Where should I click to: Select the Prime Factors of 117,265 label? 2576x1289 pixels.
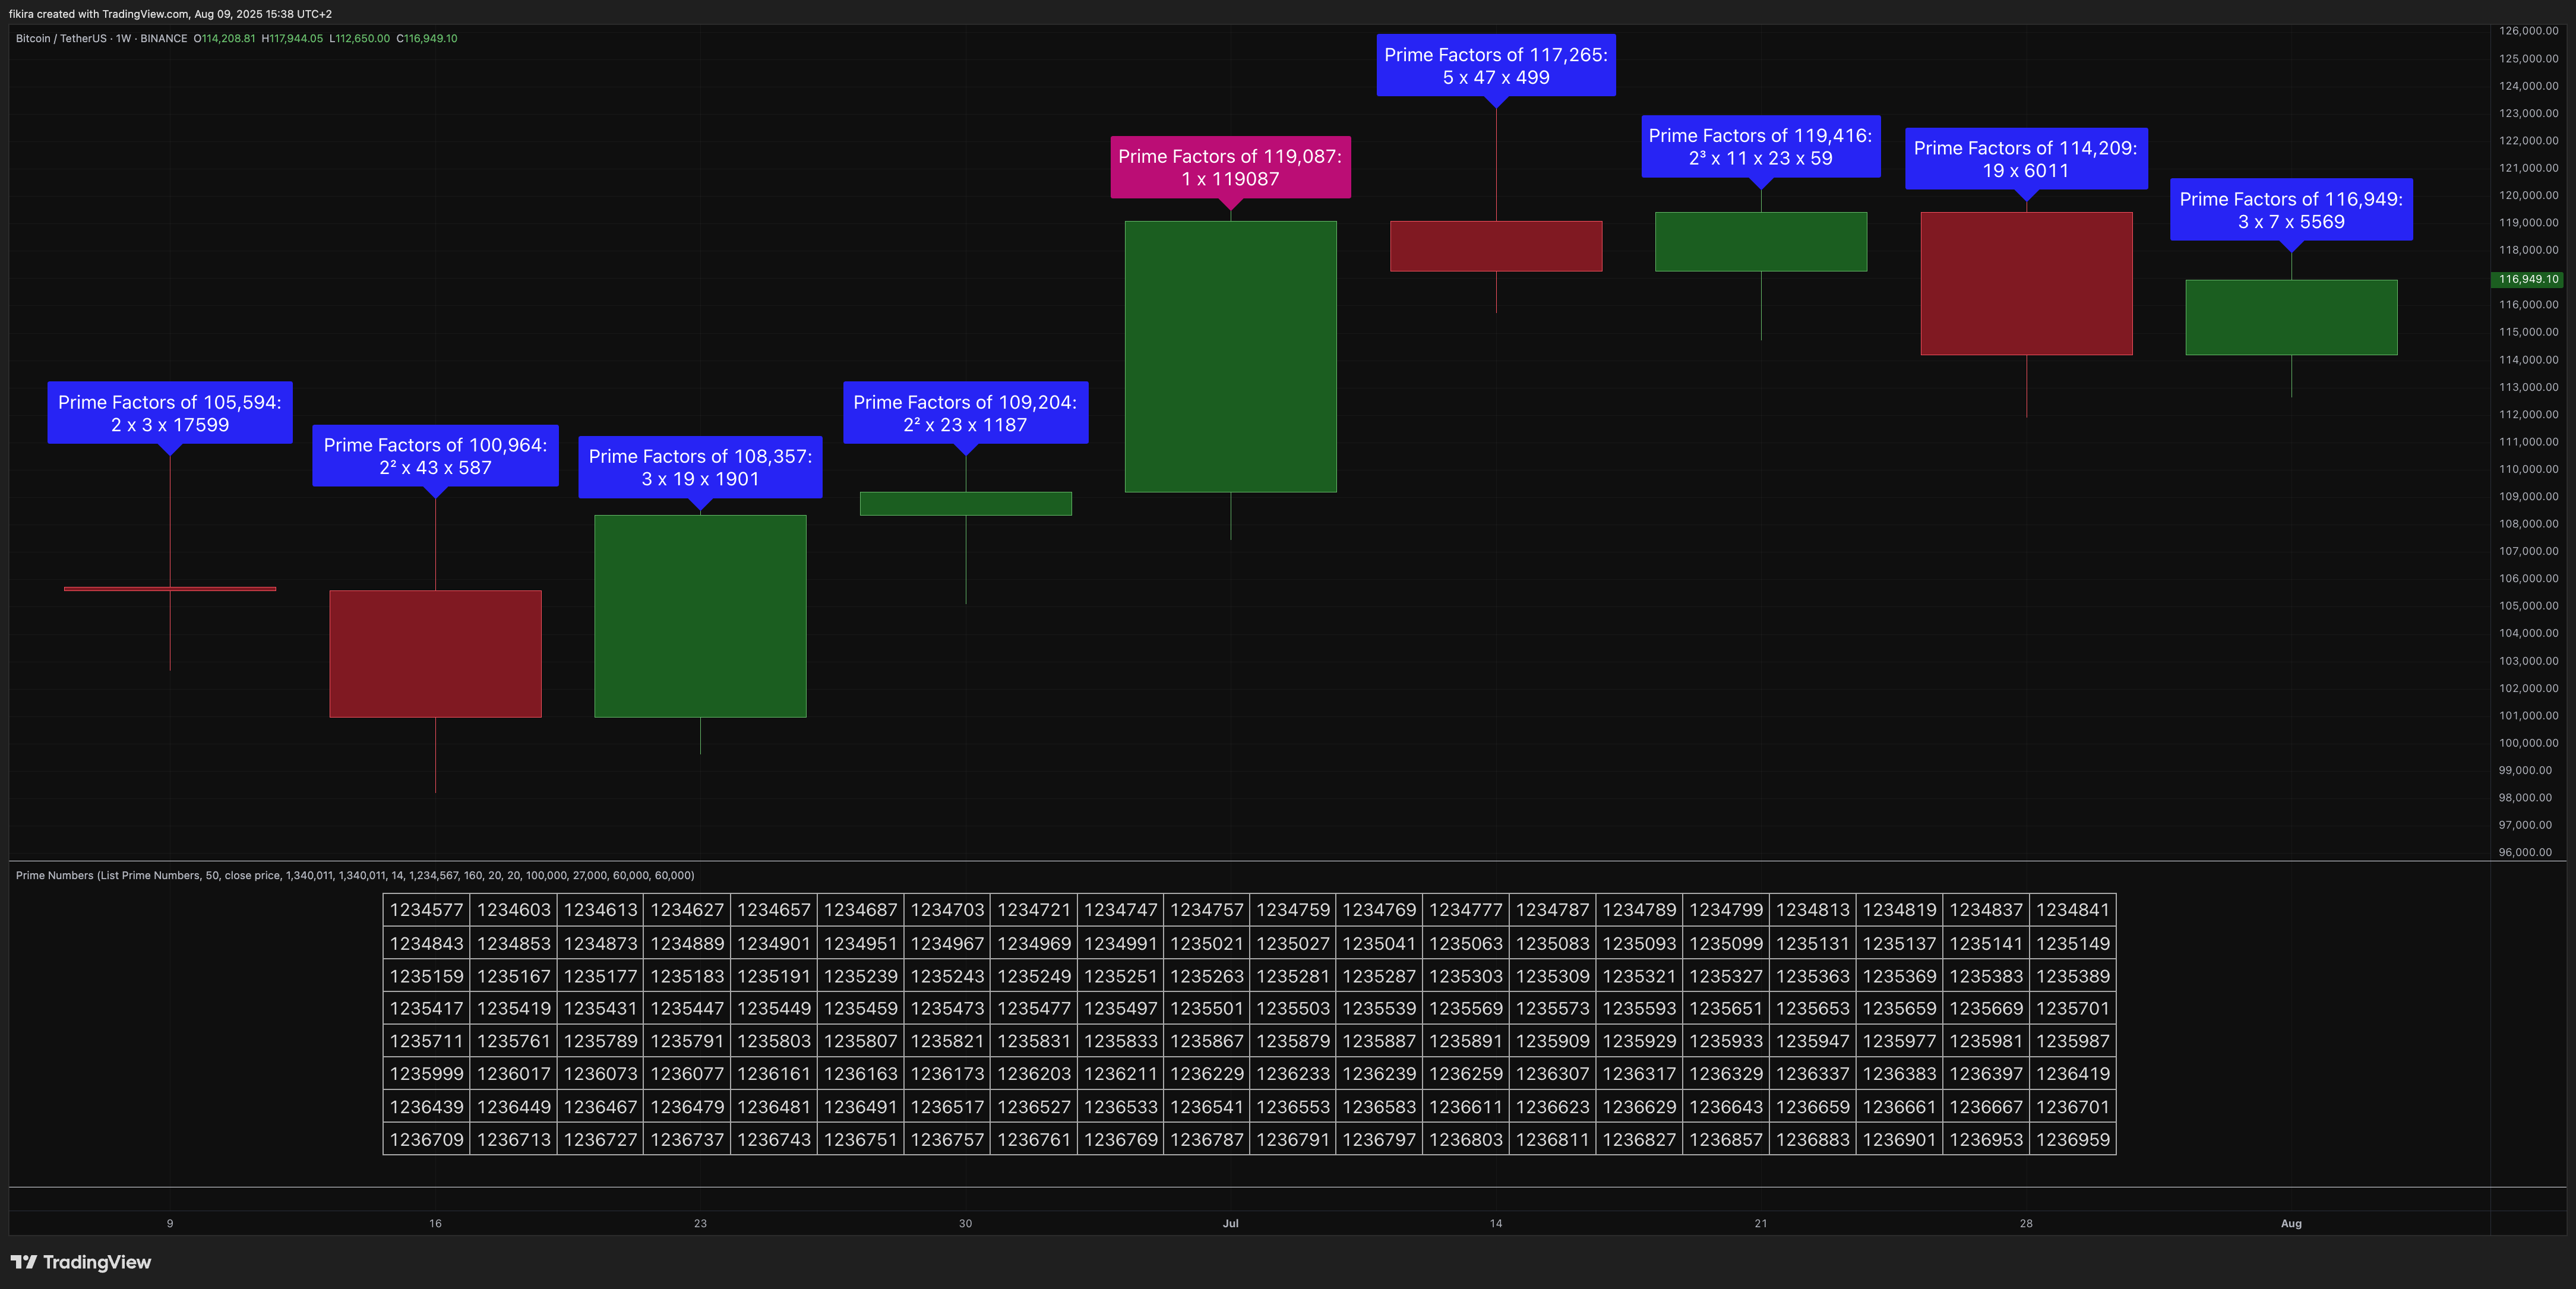(x=1496, y=65)
